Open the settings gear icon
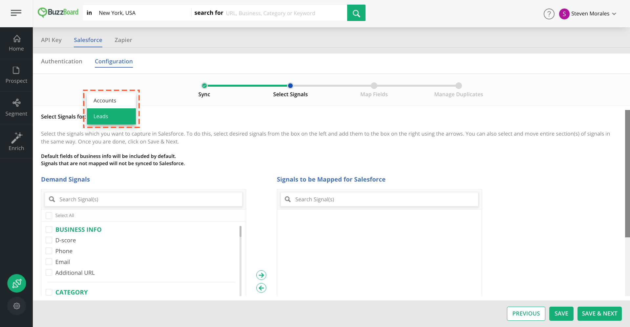Image resolution: width=630 pixels, height=327 pixels. pos(17,306)
